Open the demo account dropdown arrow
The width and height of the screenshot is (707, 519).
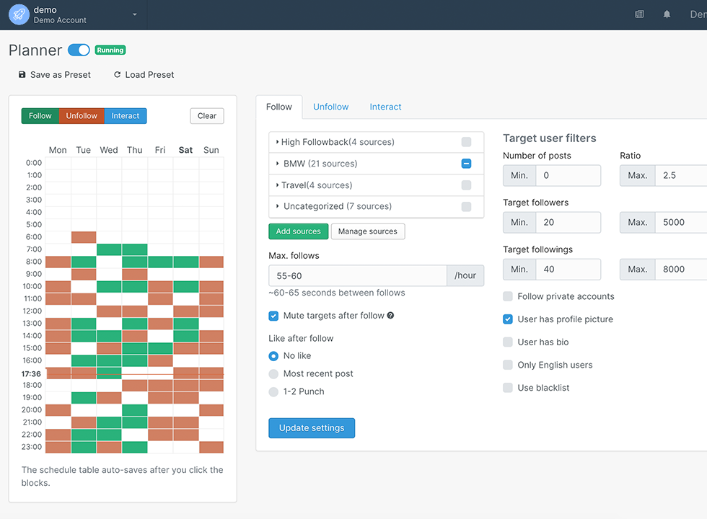tap(133, 14)
